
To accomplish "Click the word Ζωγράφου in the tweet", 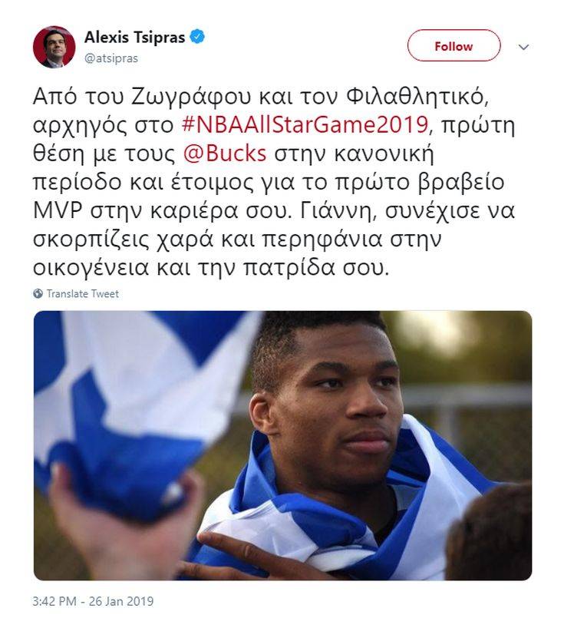I will pos(191,97).
